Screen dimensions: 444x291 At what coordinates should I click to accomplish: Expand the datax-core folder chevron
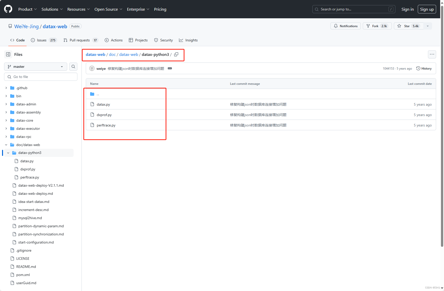pyautogui.click(x=6, y=120)
